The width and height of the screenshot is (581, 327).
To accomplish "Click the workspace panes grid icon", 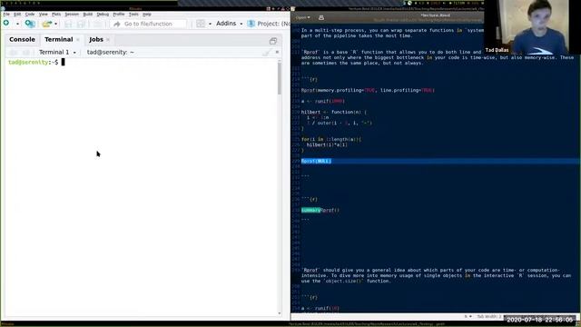I will [x=201, y=24].
